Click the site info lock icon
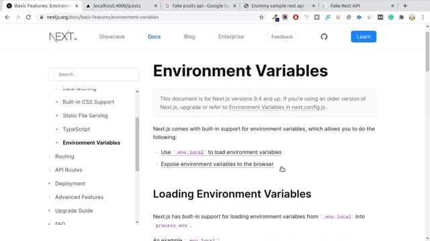The height and width of the screenshot is (241, 430). pyautogui.click(x=42, y=17)
